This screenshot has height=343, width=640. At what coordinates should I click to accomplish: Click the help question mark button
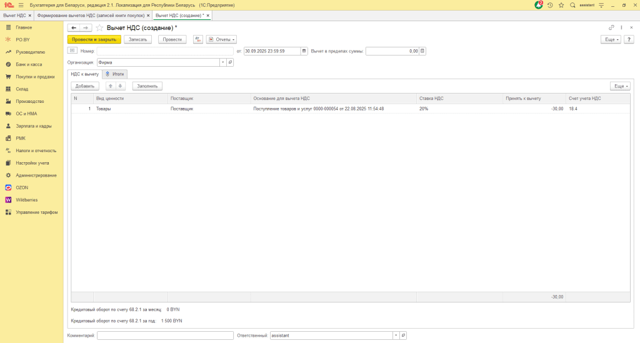click(629, 39)
